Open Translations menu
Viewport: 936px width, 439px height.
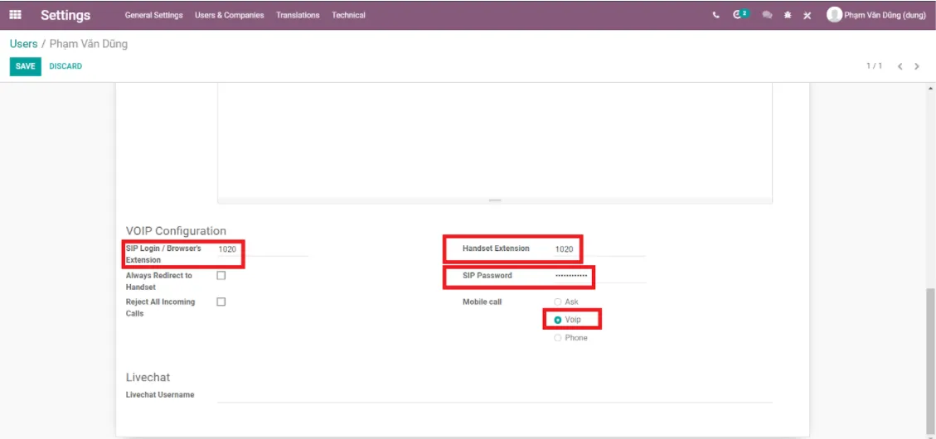(x=298, y=15)
